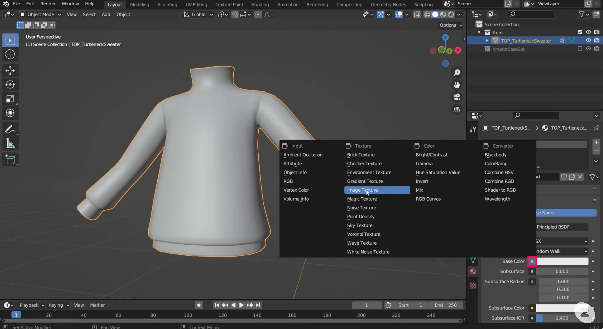Switch to solid viewport shading
The width and height of the screenshot is (603, 329).
(435, 14)
